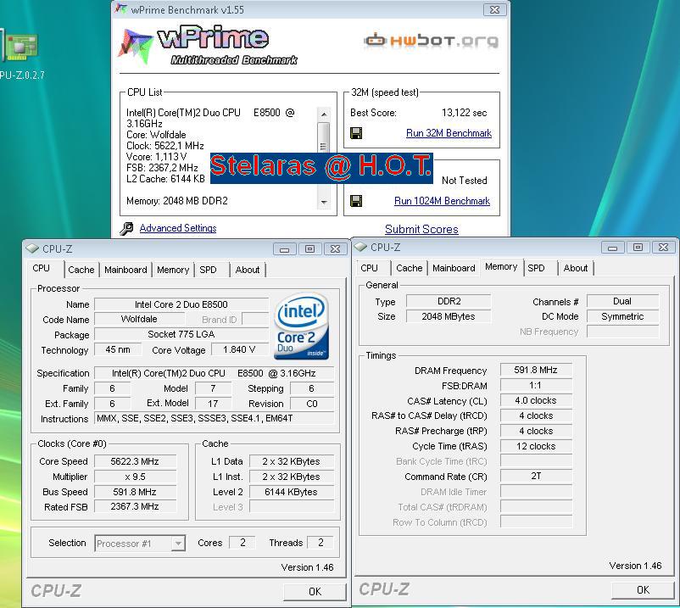Screen dimensions: 680x608
Task: Click the title bar icon of right CPU-Z window
Action: click(x=361, y=247)
